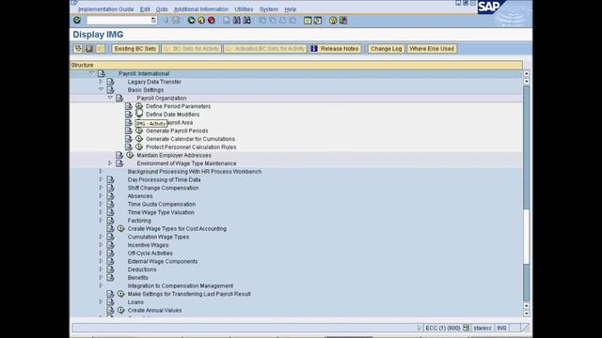Click the Save diskette icon in toolbar

[x=176, y=20]
